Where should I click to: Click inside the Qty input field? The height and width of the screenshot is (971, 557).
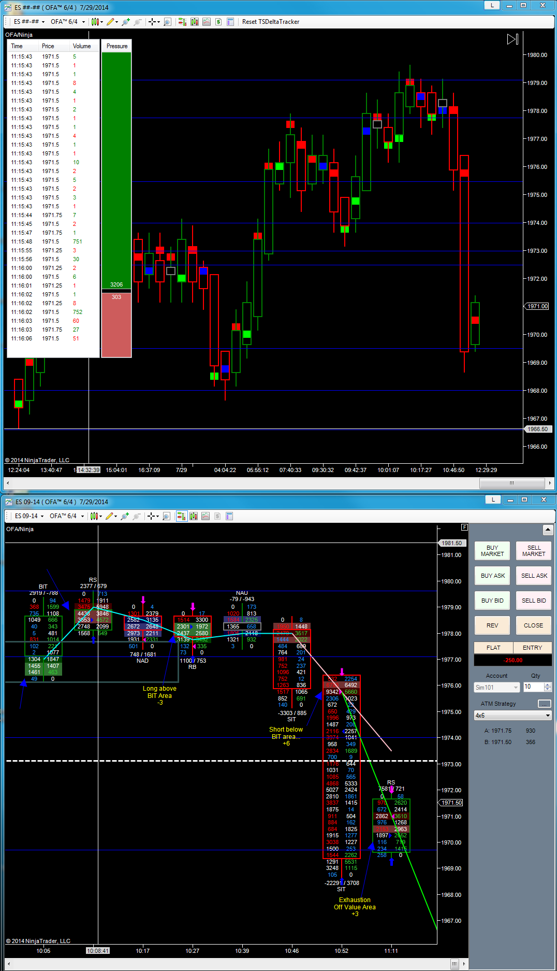point(533,687)
